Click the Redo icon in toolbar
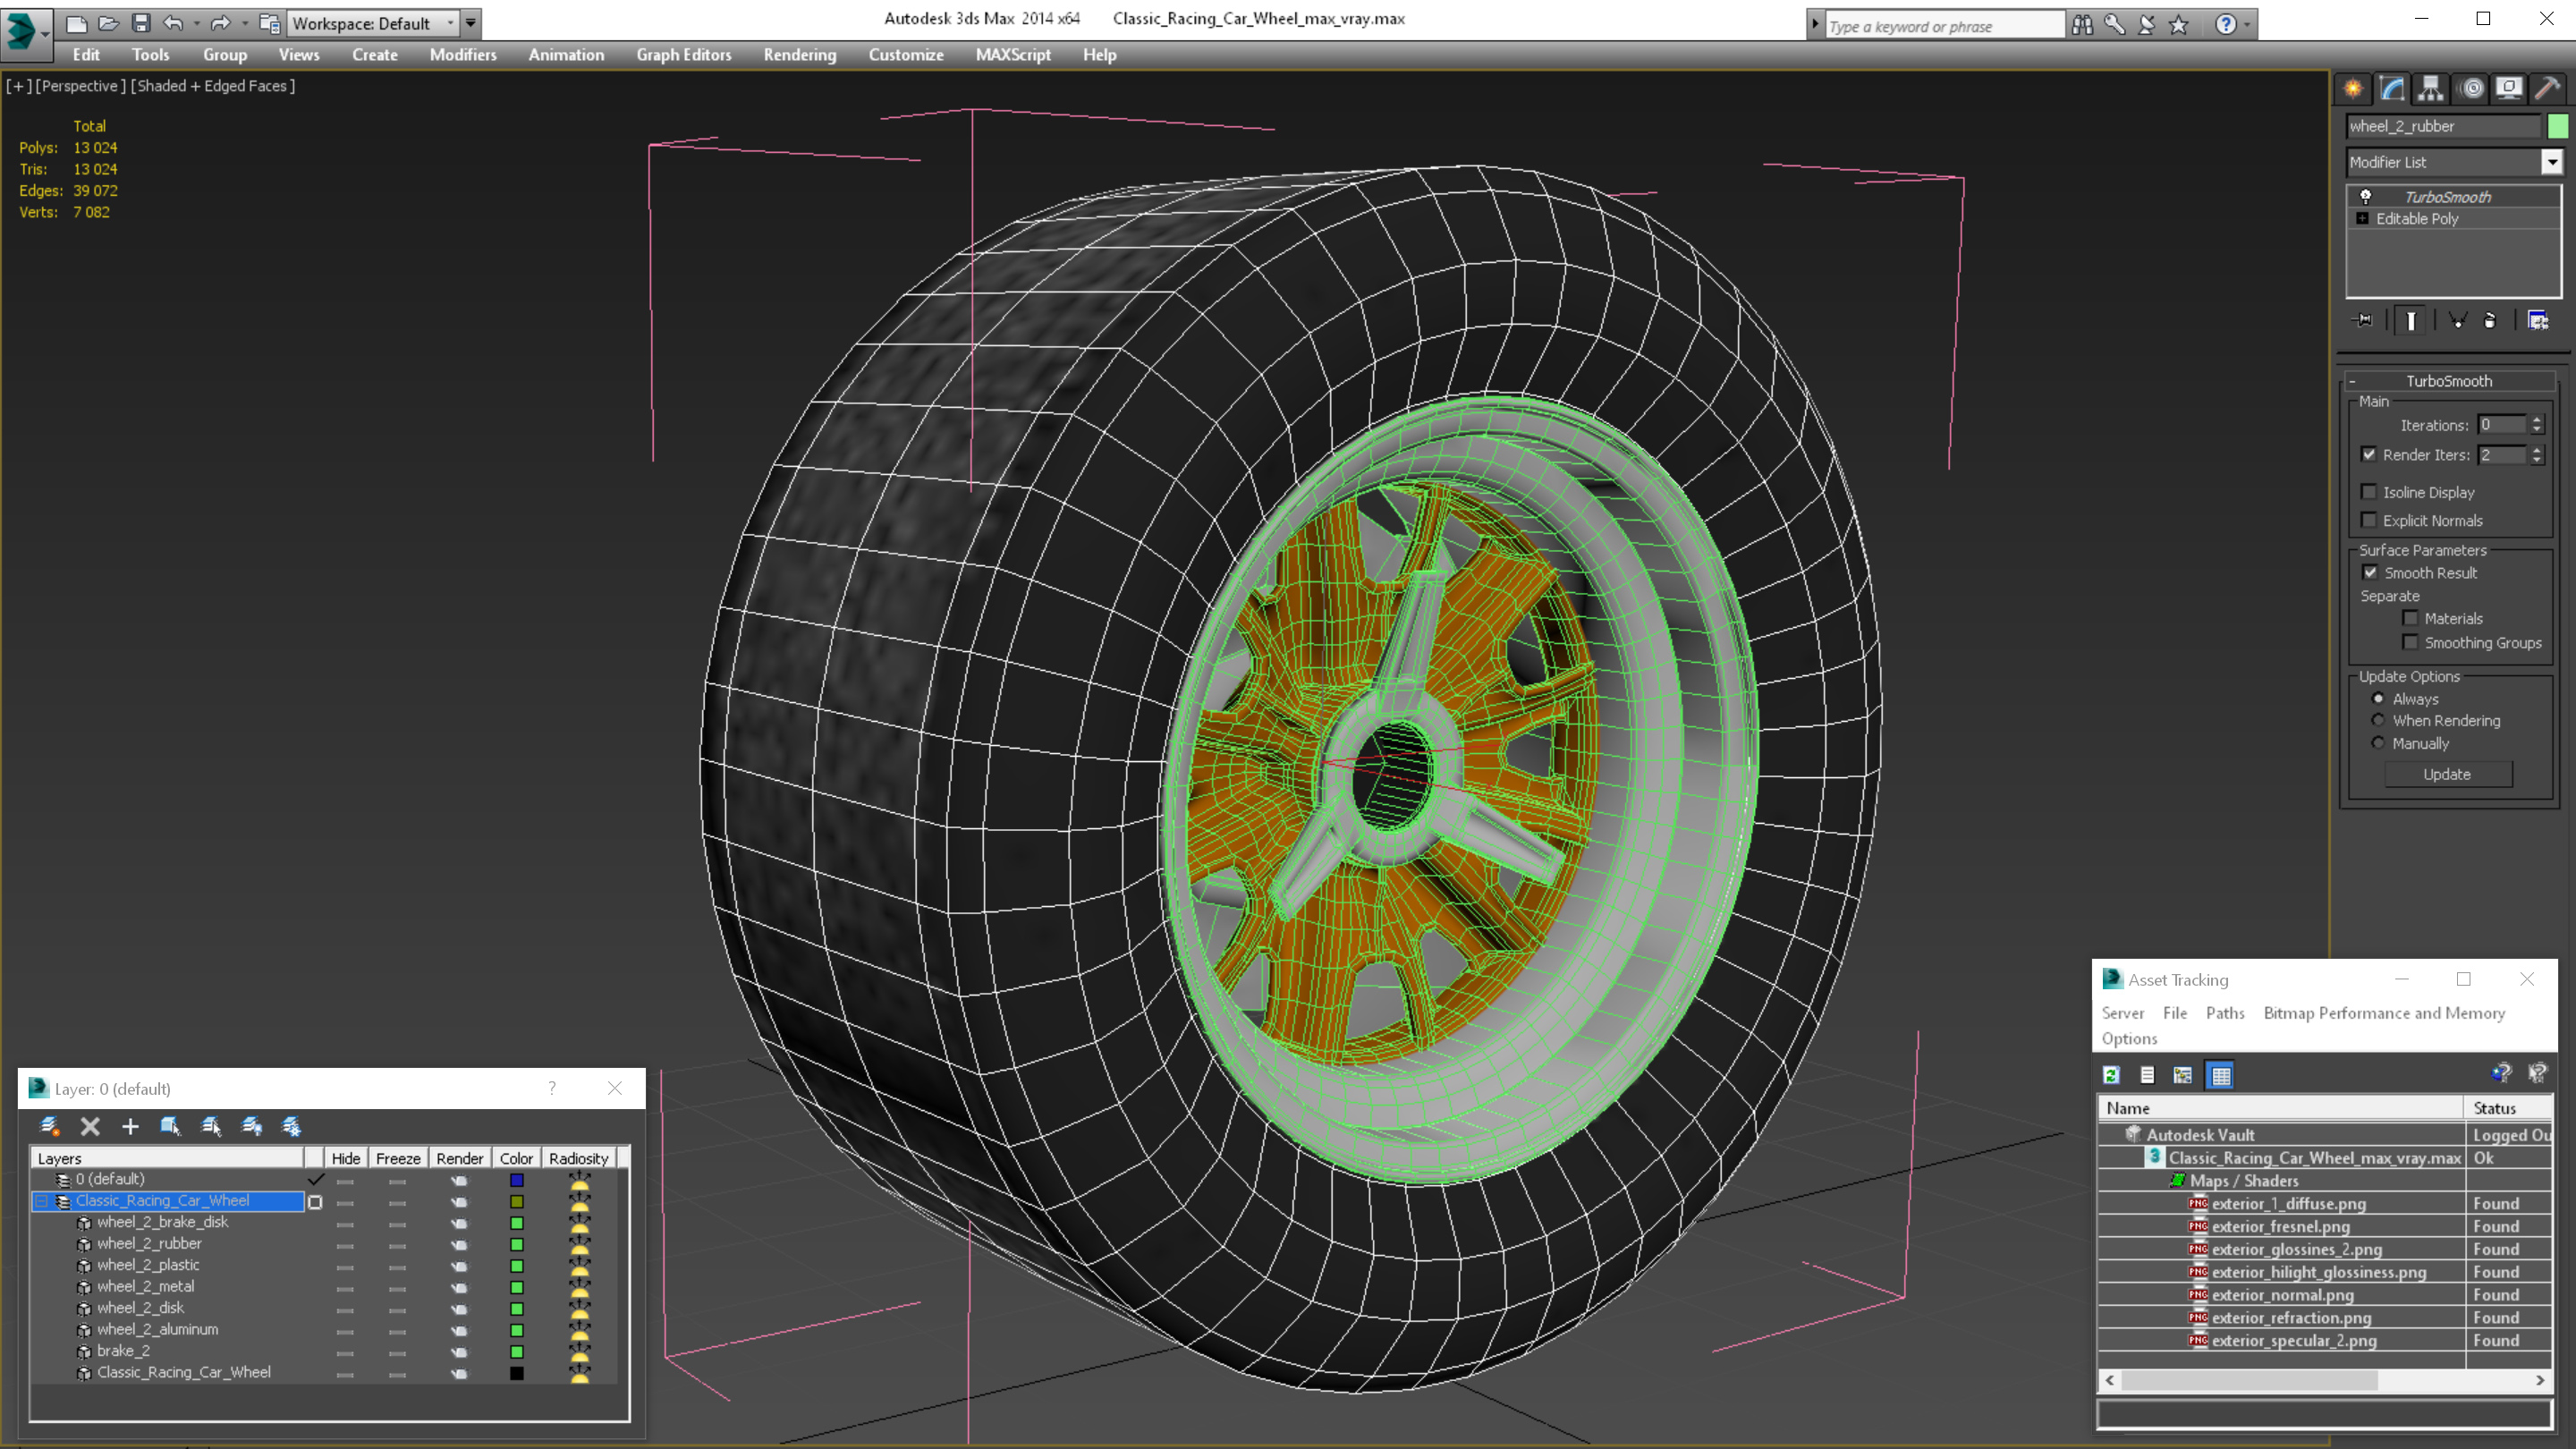 coord(214,21)
